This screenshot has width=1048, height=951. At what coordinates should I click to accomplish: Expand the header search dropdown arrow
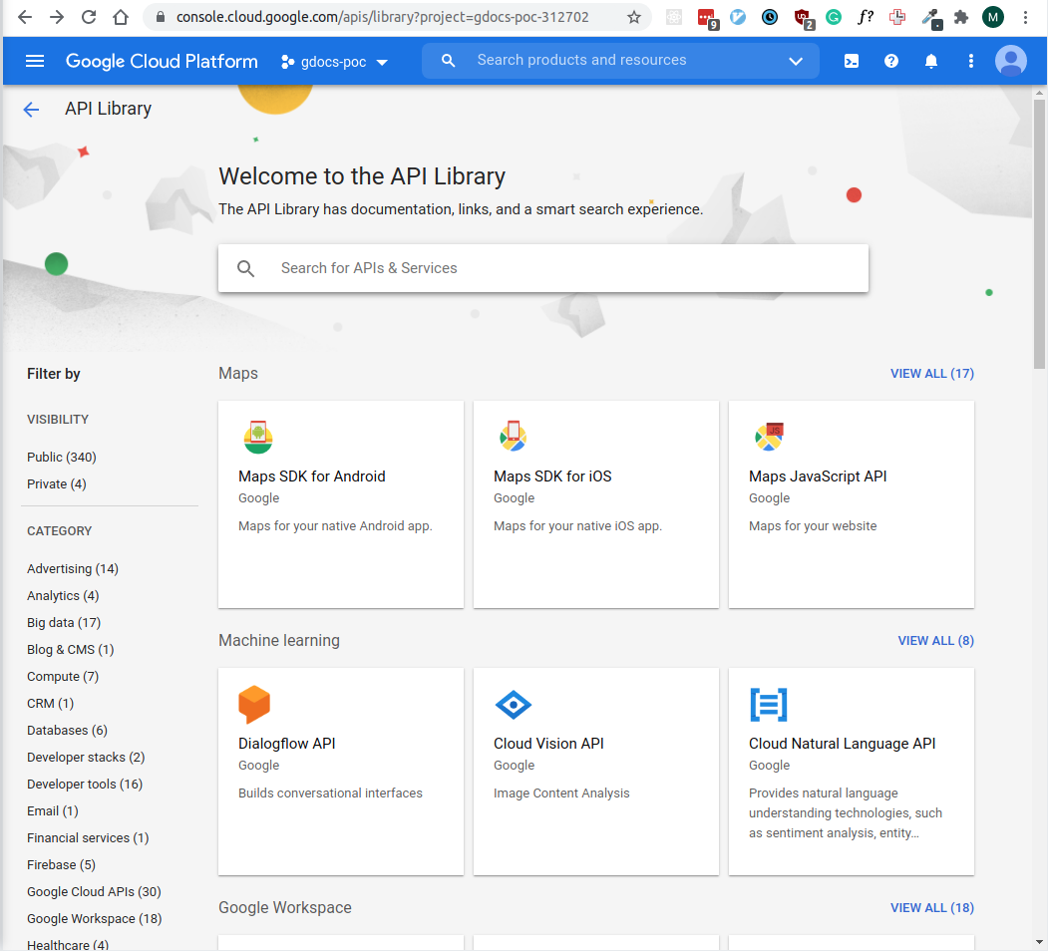[x=796, y=62]
